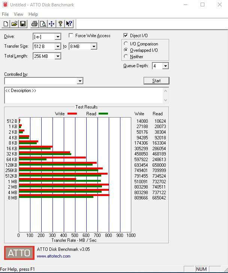Viewport: 228px width, 273px height.
Task: Click the red Write legend swatch
Action: pyautogui.click(x=72, y=114)
